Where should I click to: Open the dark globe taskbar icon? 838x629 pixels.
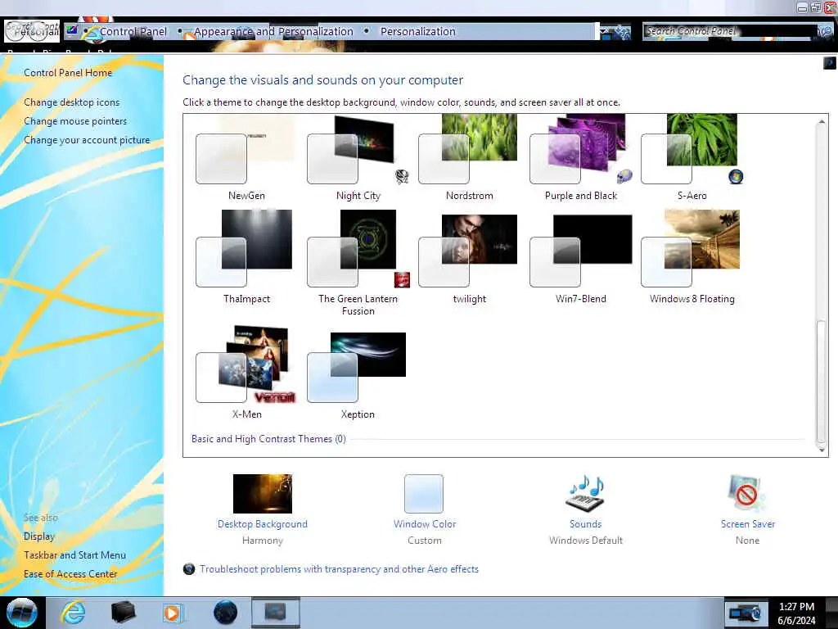(225, 613)
